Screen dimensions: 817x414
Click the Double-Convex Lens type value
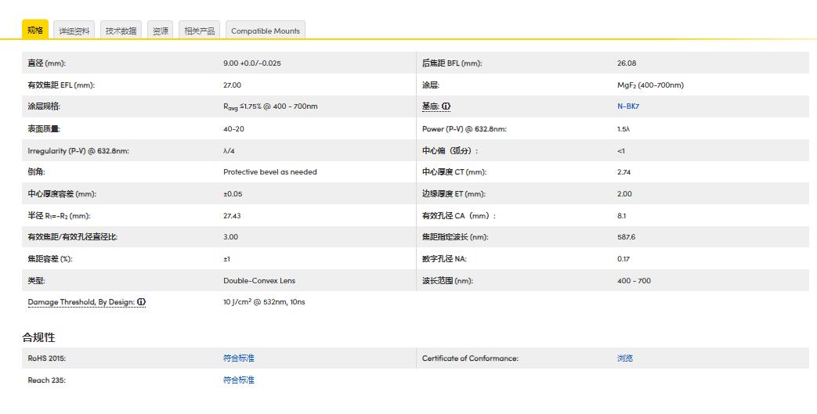coord(259,280)
